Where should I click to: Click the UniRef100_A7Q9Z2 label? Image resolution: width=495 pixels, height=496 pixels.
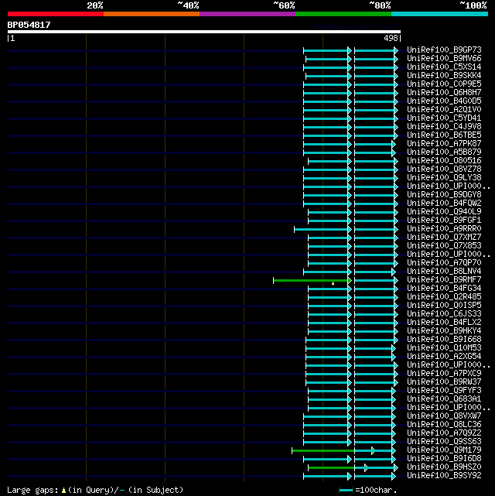coord(444,433)
